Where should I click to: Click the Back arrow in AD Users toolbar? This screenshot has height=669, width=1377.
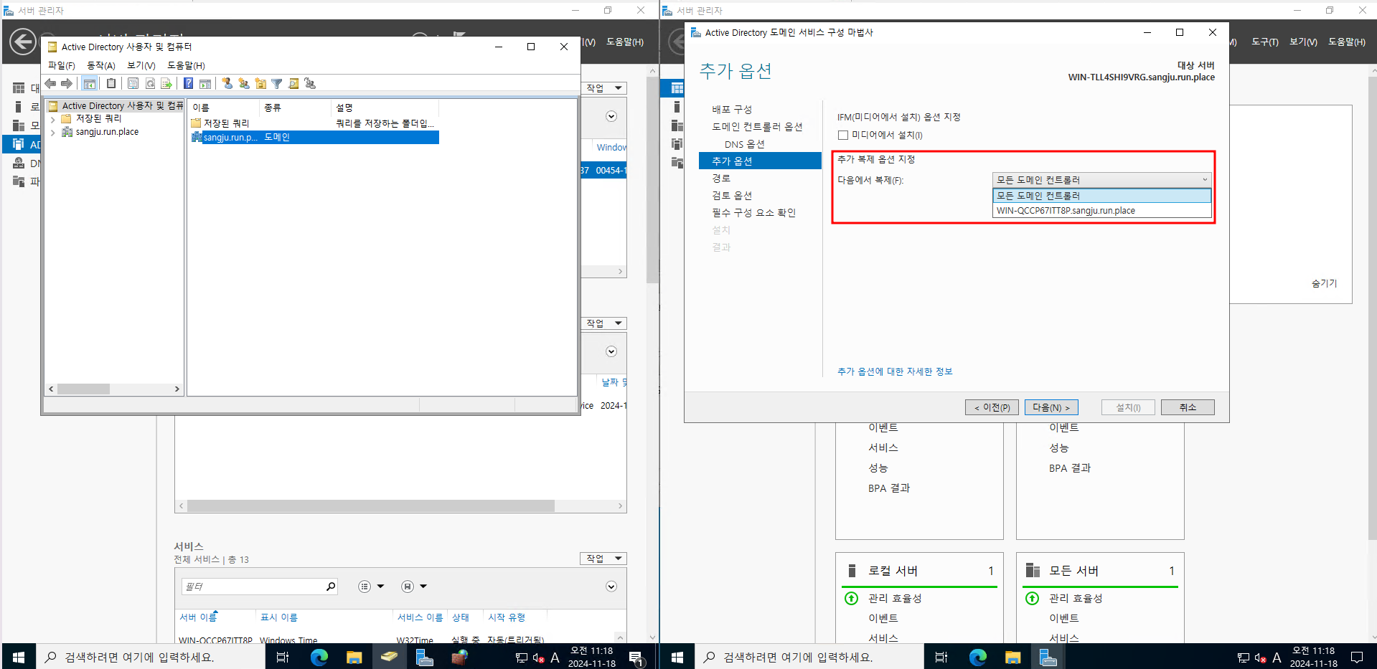point(51,84)
